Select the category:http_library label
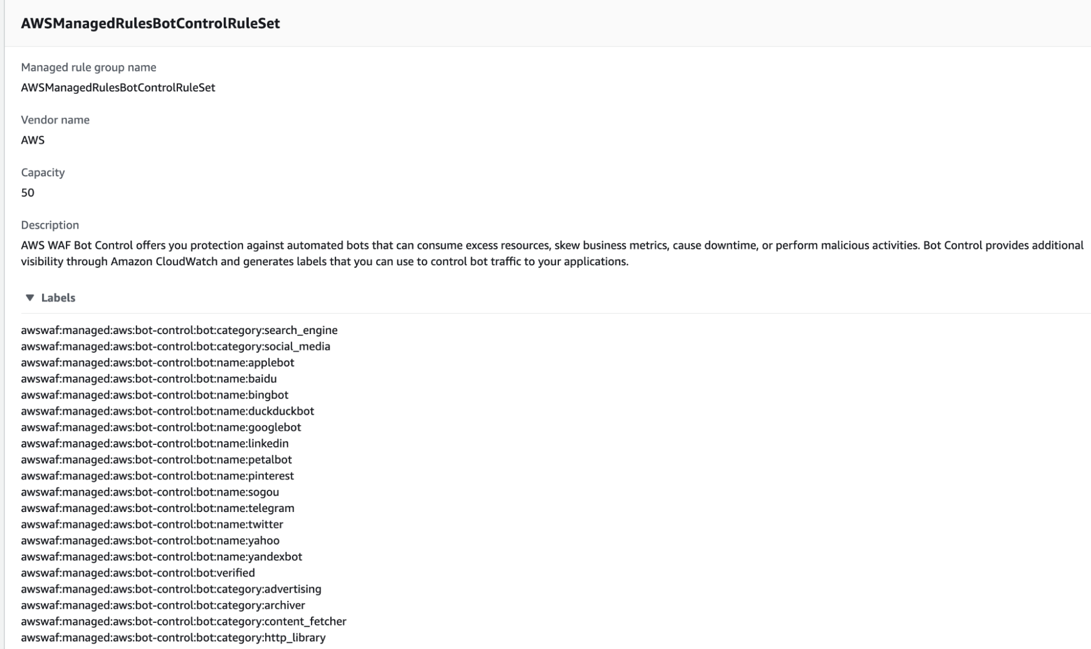The width and height of the screenshot is (1091, 649). click(173, 638)
